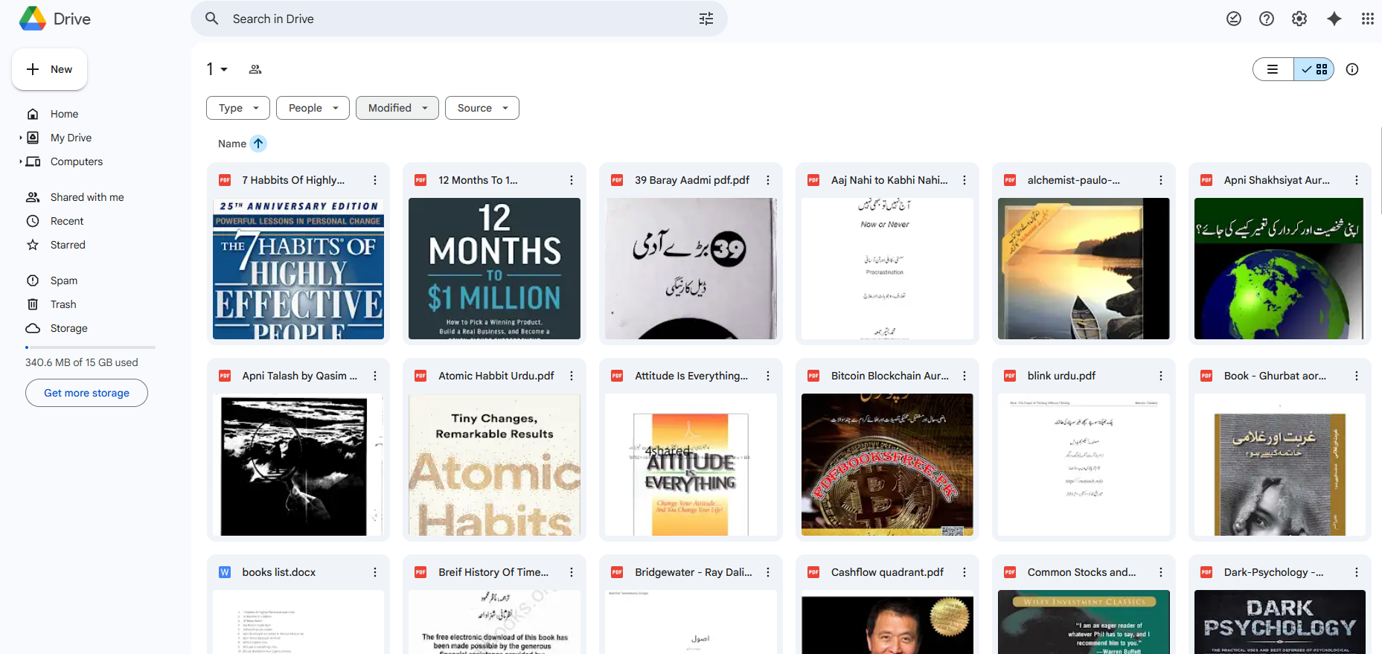Open the People filter dropdown

click(313, 108)
